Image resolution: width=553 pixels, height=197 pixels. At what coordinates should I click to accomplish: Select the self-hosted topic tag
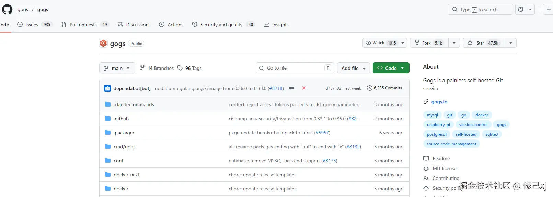tap(466, 134)
